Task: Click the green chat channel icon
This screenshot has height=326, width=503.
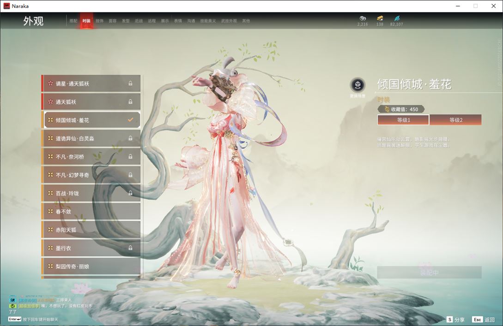Action: point(12,306)
